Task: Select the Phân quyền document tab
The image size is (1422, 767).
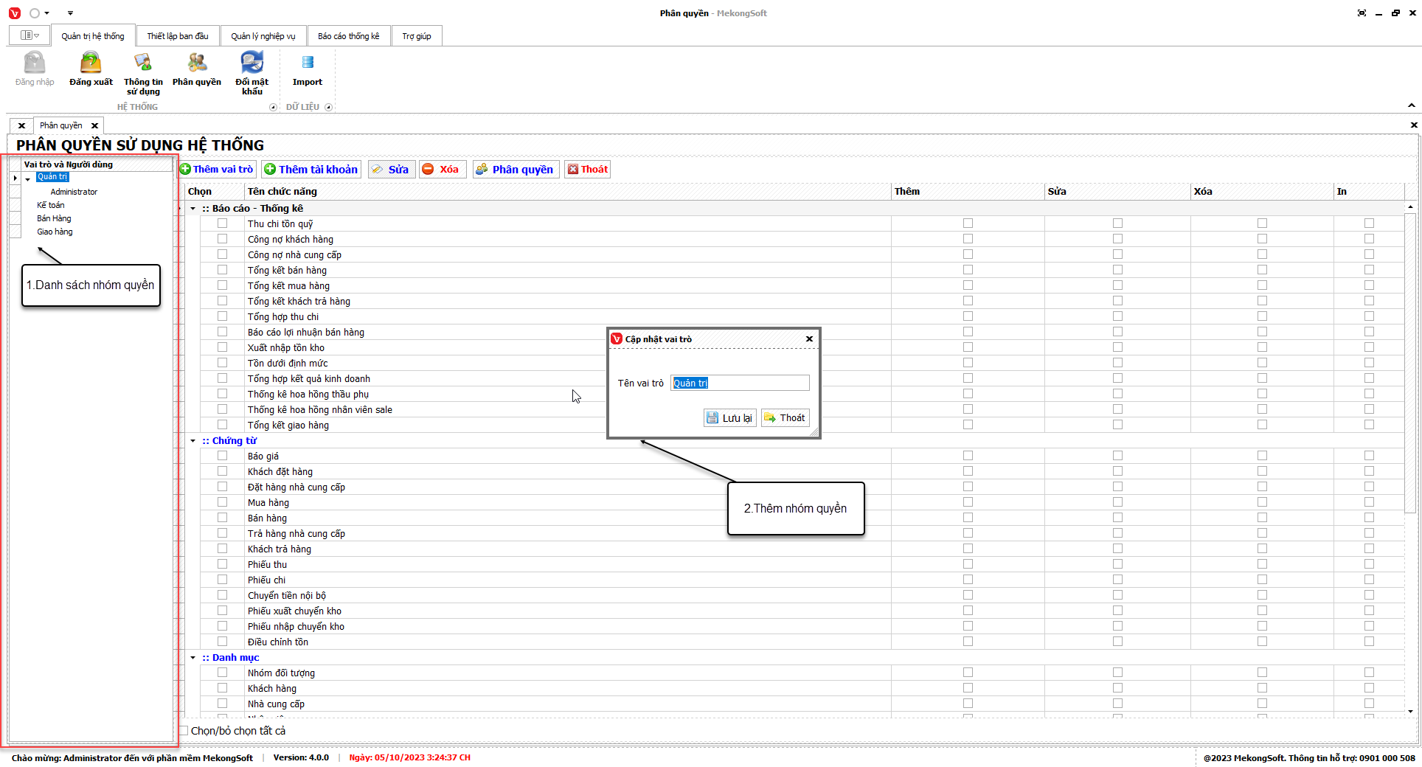Action: click(61, 126)
